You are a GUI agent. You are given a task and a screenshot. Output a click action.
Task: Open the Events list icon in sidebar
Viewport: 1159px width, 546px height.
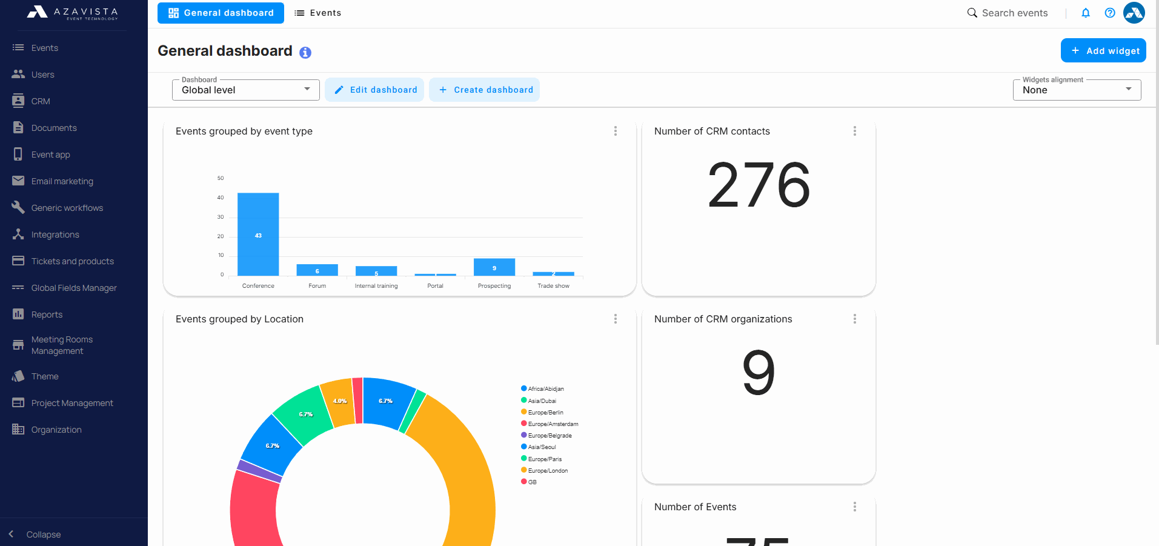point(18,47)
